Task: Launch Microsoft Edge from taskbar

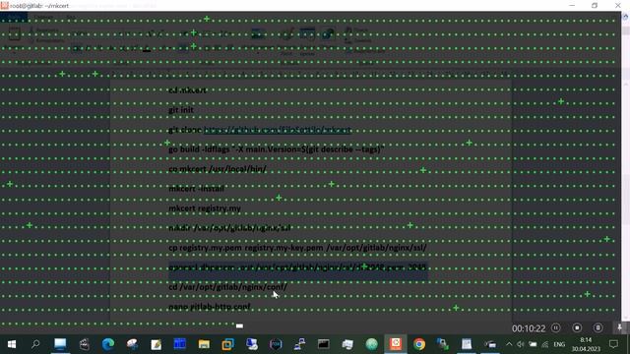Action: [x=107, y=344]
